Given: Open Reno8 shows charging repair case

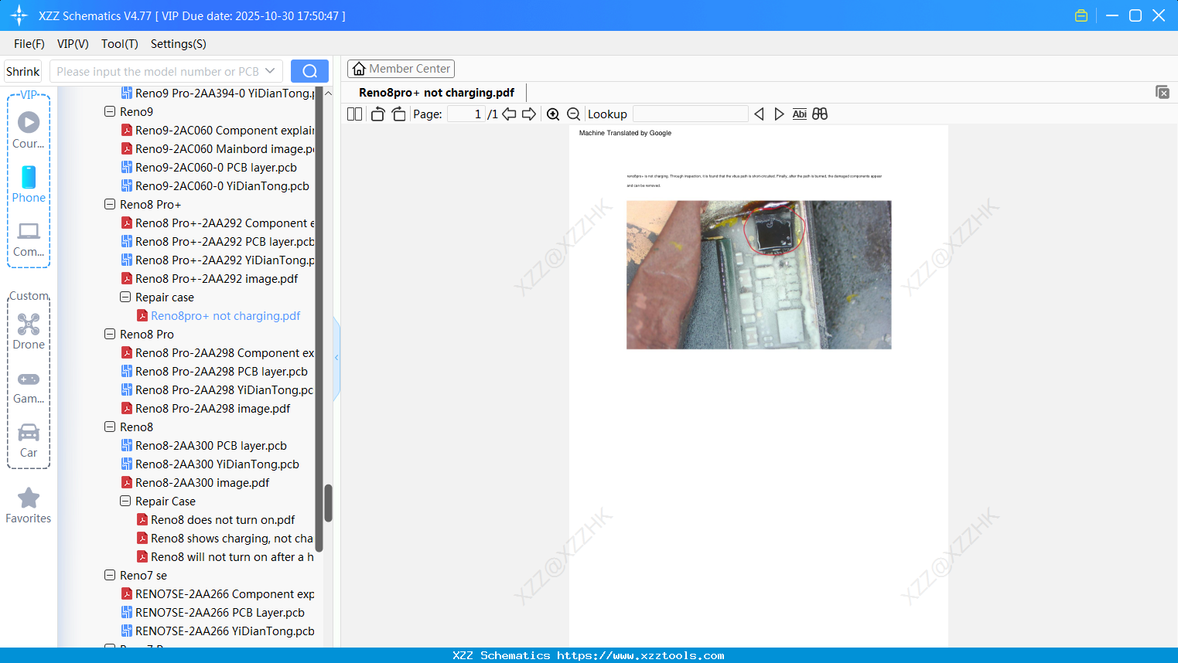Looking at the screenshot, I should [225, 538].
